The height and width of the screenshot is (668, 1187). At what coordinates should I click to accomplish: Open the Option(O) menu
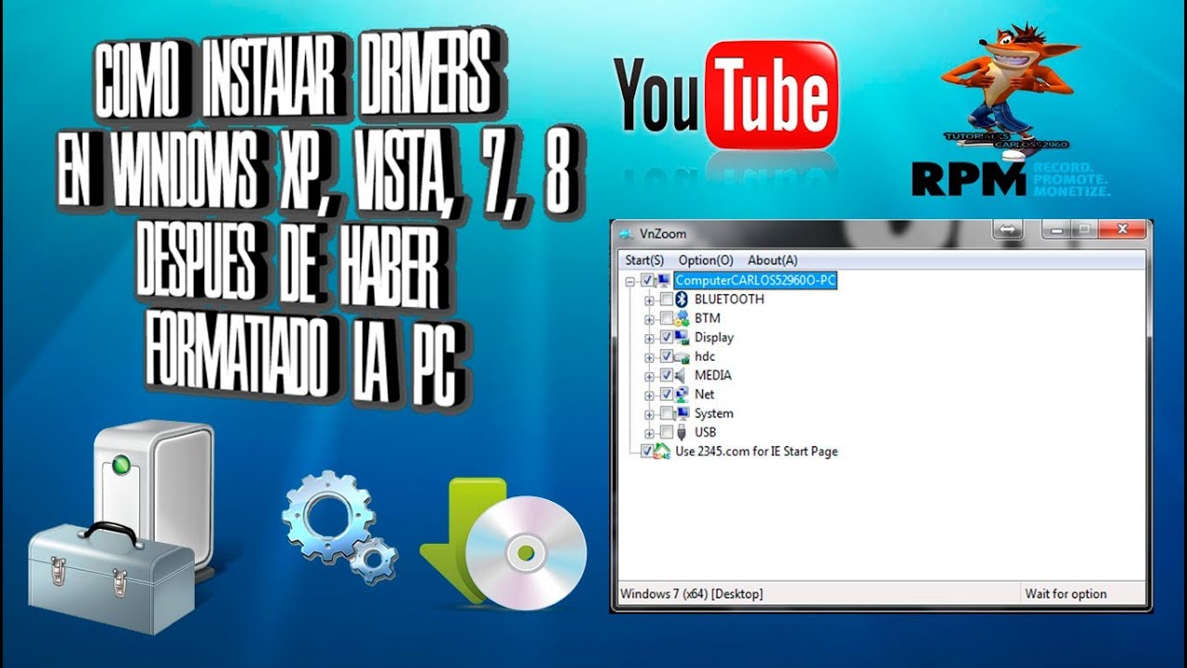click(706, 260)
